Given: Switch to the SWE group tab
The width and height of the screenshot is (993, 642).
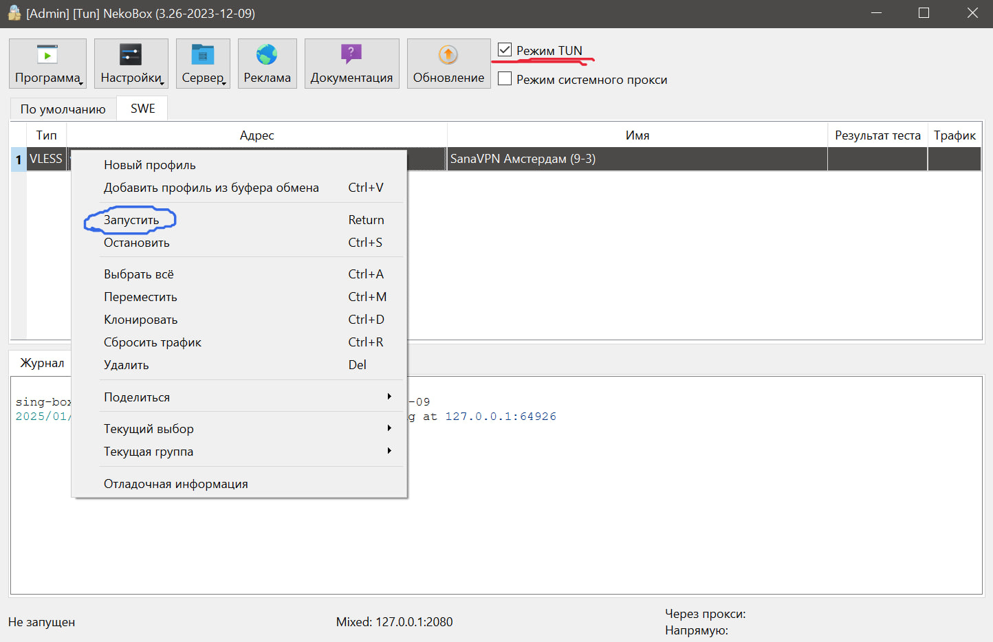Looking at the screenshot, I should [143, 108].
